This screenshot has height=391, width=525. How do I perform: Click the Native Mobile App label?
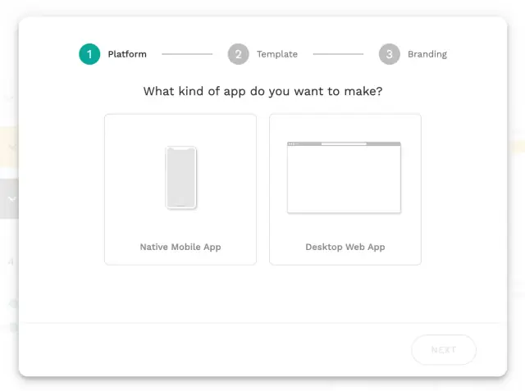coord(180,247)
